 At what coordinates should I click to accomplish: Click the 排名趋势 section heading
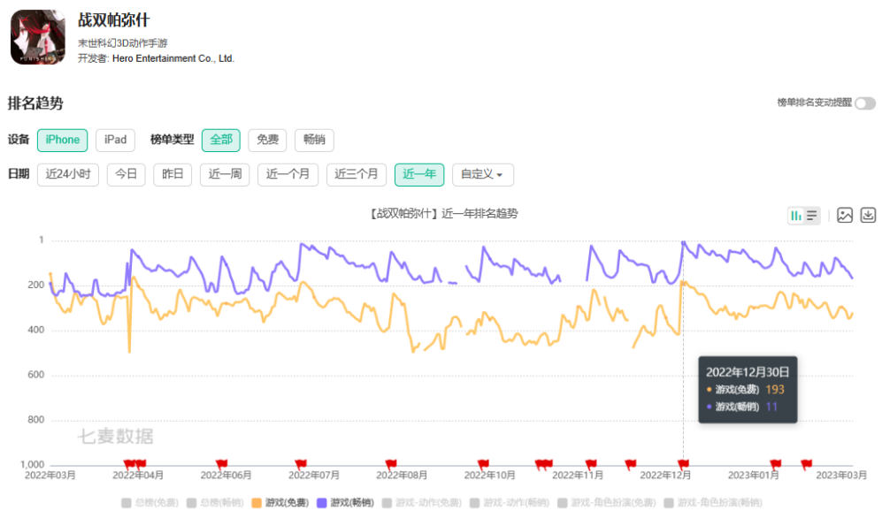coord(35,103)
